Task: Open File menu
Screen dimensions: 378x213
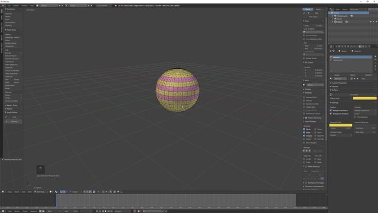Action: point(9,5)
